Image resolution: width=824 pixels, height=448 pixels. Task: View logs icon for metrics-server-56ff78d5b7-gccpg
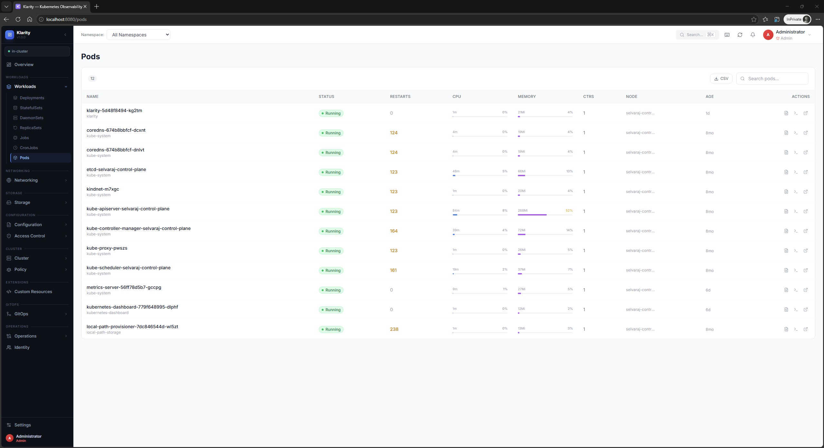[x=786, y=290]
